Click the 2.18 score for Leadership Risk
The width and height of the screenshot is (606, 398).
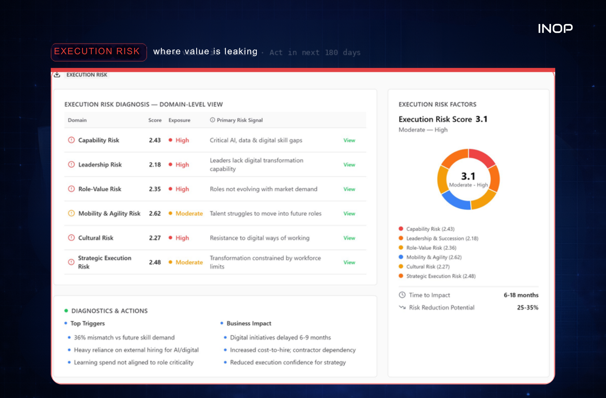pos(155,165)
